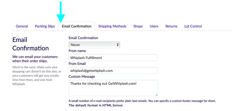The height and width of the screenshot is (111, 248).
Task: Click the Custom Message field label
Action: [x=82, y=76]
